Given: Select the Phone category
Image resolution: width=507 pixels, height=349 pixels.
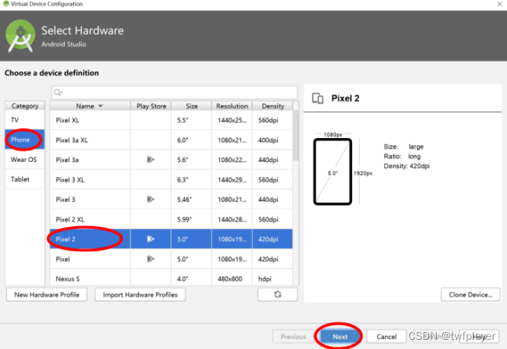Looking at the screenshot, I should pos(24,140).
